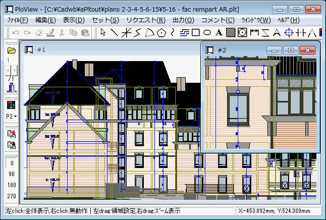326x220 pixels.
Task: Select the circle-in-square tool
Action: click(x=242, y=33)
